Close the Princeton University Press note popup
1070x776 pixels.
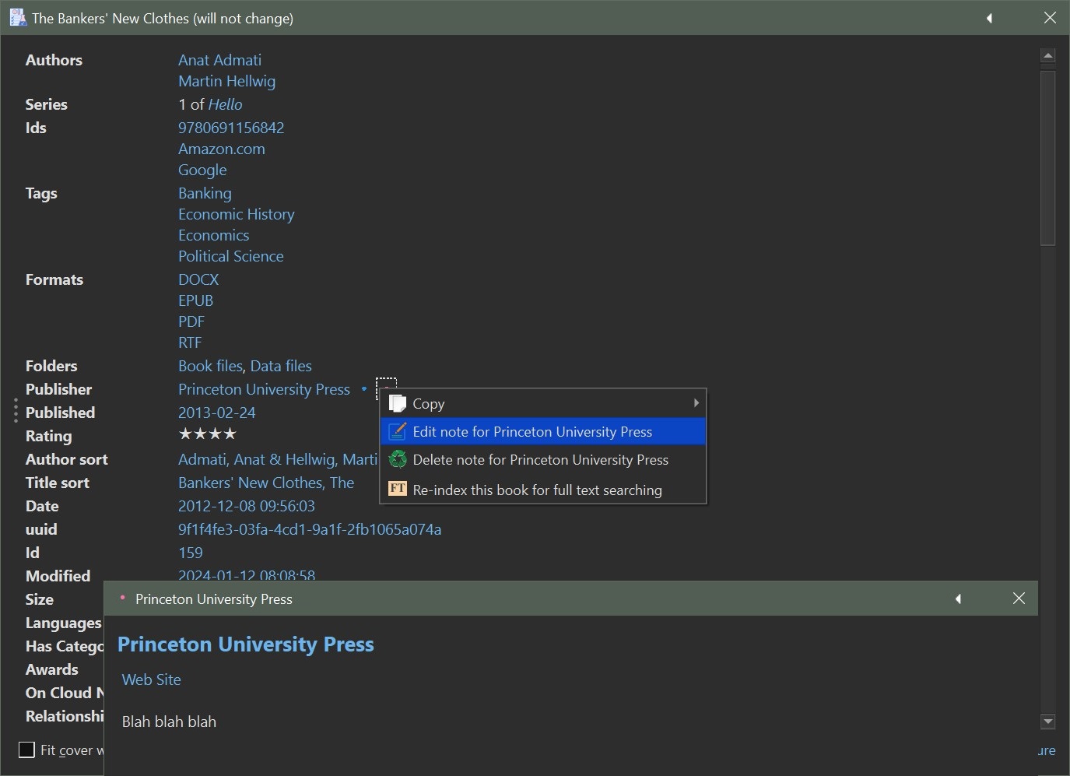1019,598
